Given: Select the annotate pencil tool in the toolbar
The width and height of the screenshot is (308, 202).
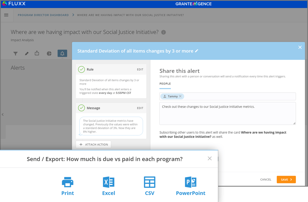Looking at the screenshot, I should point(26,53).
